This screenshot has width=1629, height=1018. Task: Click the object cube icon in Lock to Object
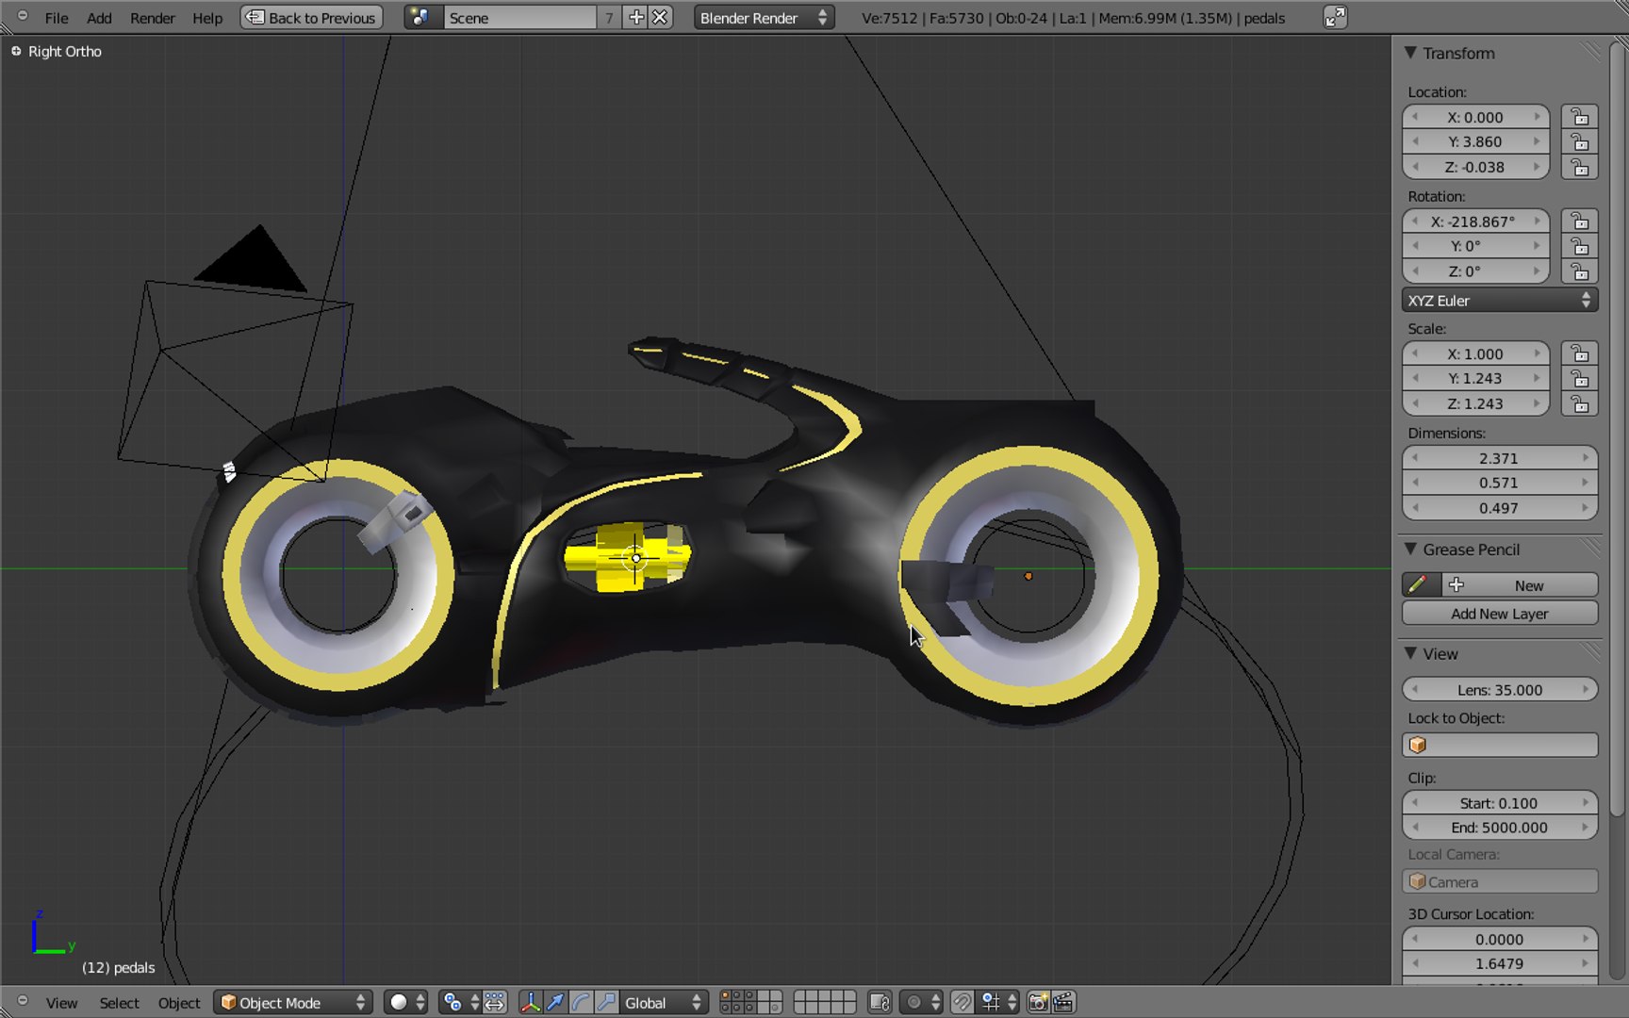point(1418,745)
